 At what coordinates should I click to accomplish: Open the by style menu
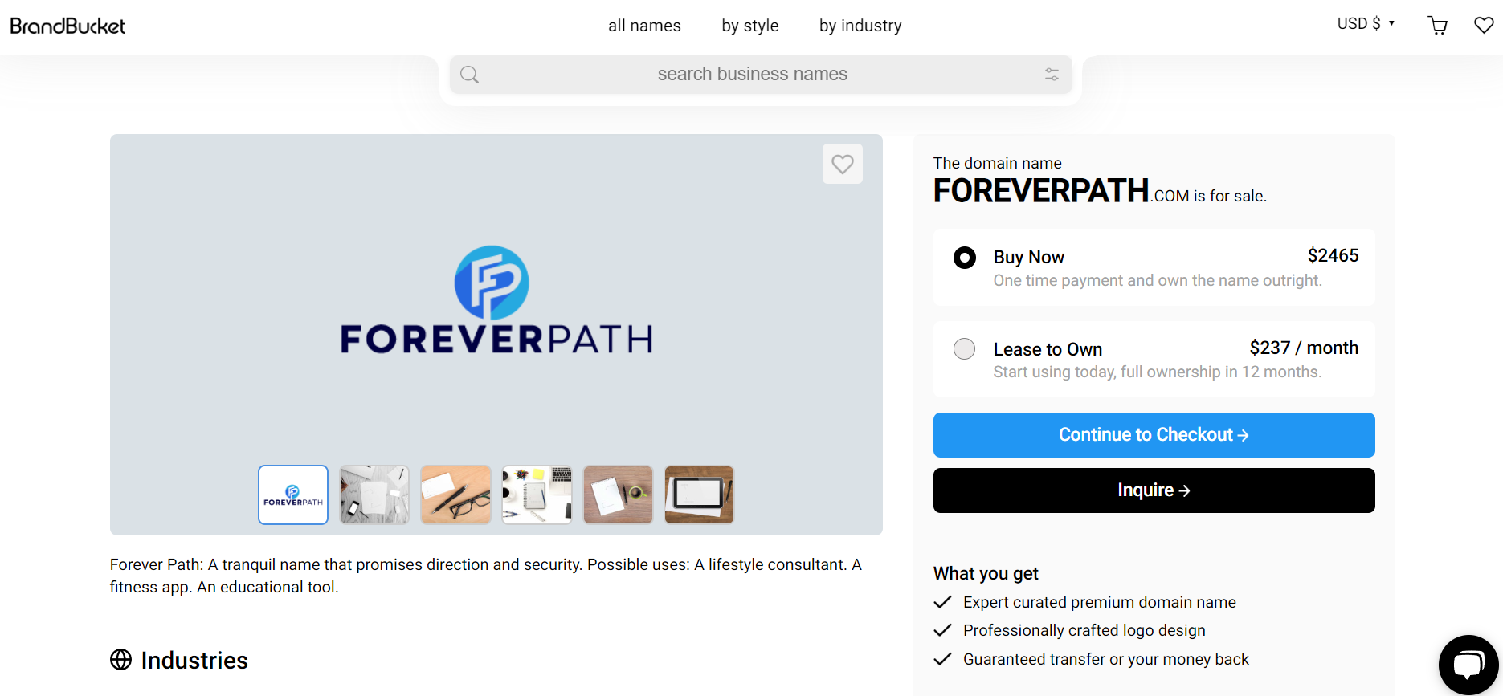point(750,26)
